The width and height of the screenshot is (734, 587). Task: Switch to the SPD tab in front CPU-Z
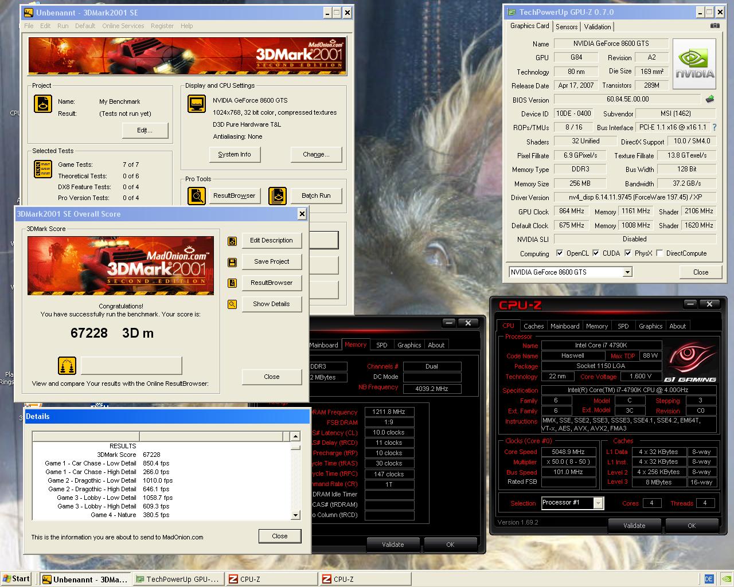click(x=623, y=326)
